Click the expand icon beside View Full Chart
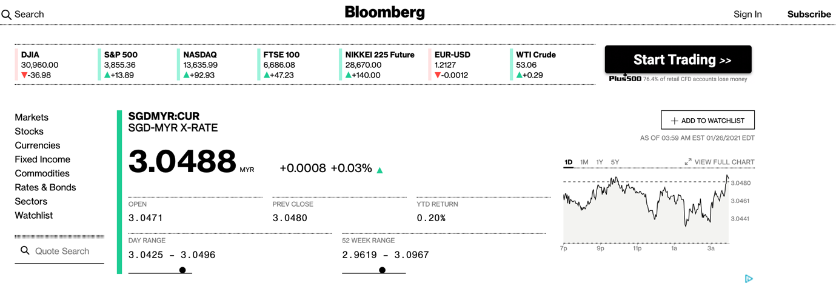Image resolution: width=836 pixels, height=283 pixels. 688,162
